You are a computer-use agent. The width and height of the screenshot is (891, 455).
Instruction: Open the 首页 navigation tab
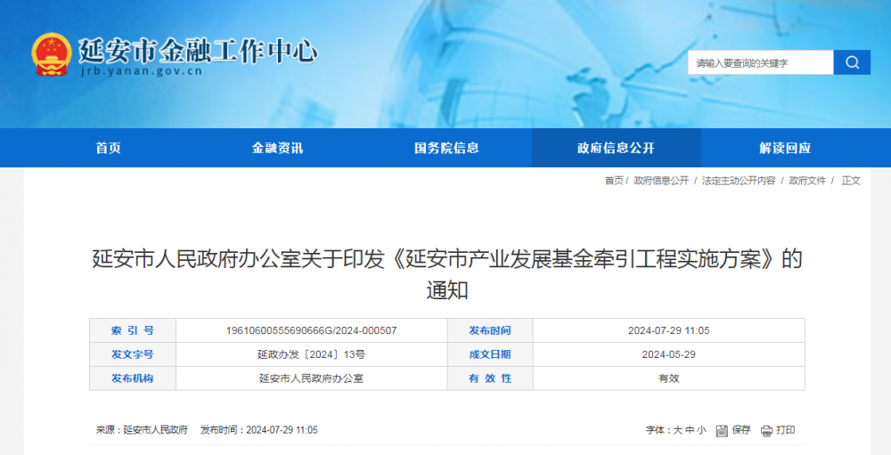click(108, 148)
